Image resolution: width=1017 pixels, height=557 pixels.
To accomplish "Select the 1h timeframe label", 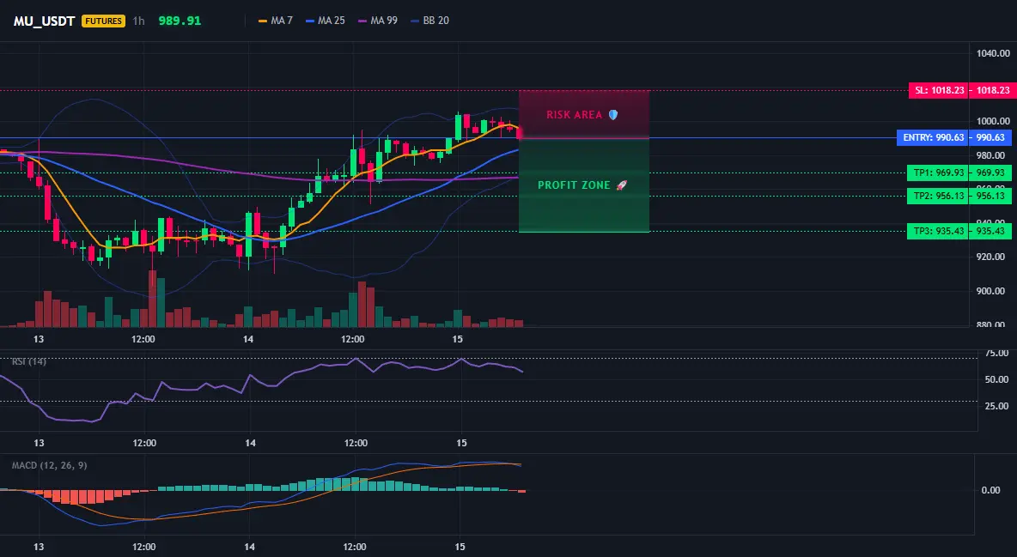I will click(x=139, y=21).
